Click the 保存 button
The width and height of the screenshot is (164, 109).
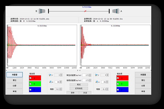point(73,93)
